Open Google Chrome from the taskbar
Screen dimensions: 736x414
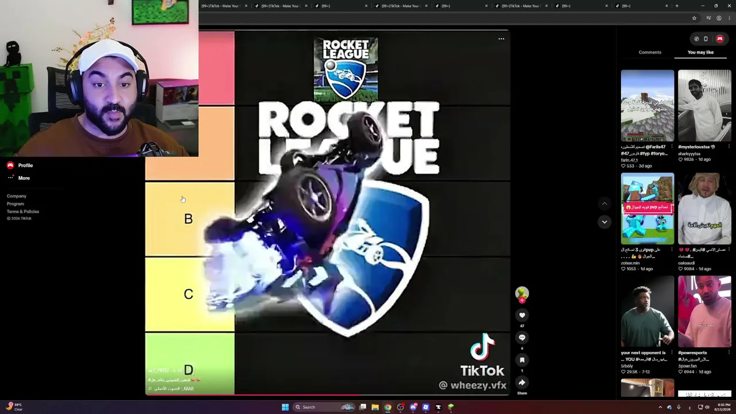tap(388, 407)
